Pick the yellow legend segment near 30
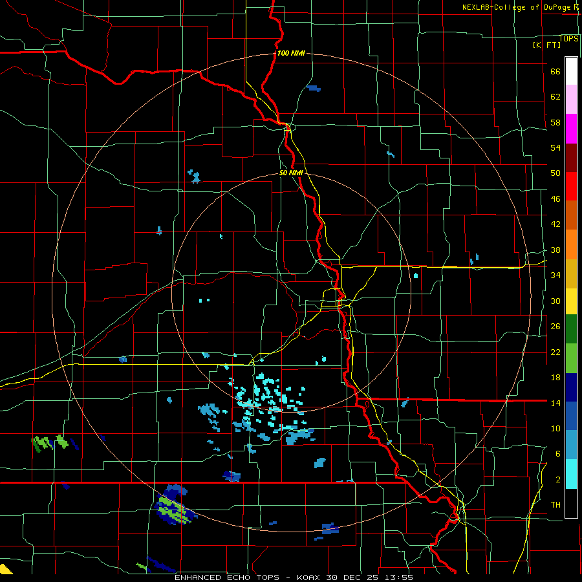Image resolution: width=582 pixels, height=582 pixels. [x=571, y=301]
